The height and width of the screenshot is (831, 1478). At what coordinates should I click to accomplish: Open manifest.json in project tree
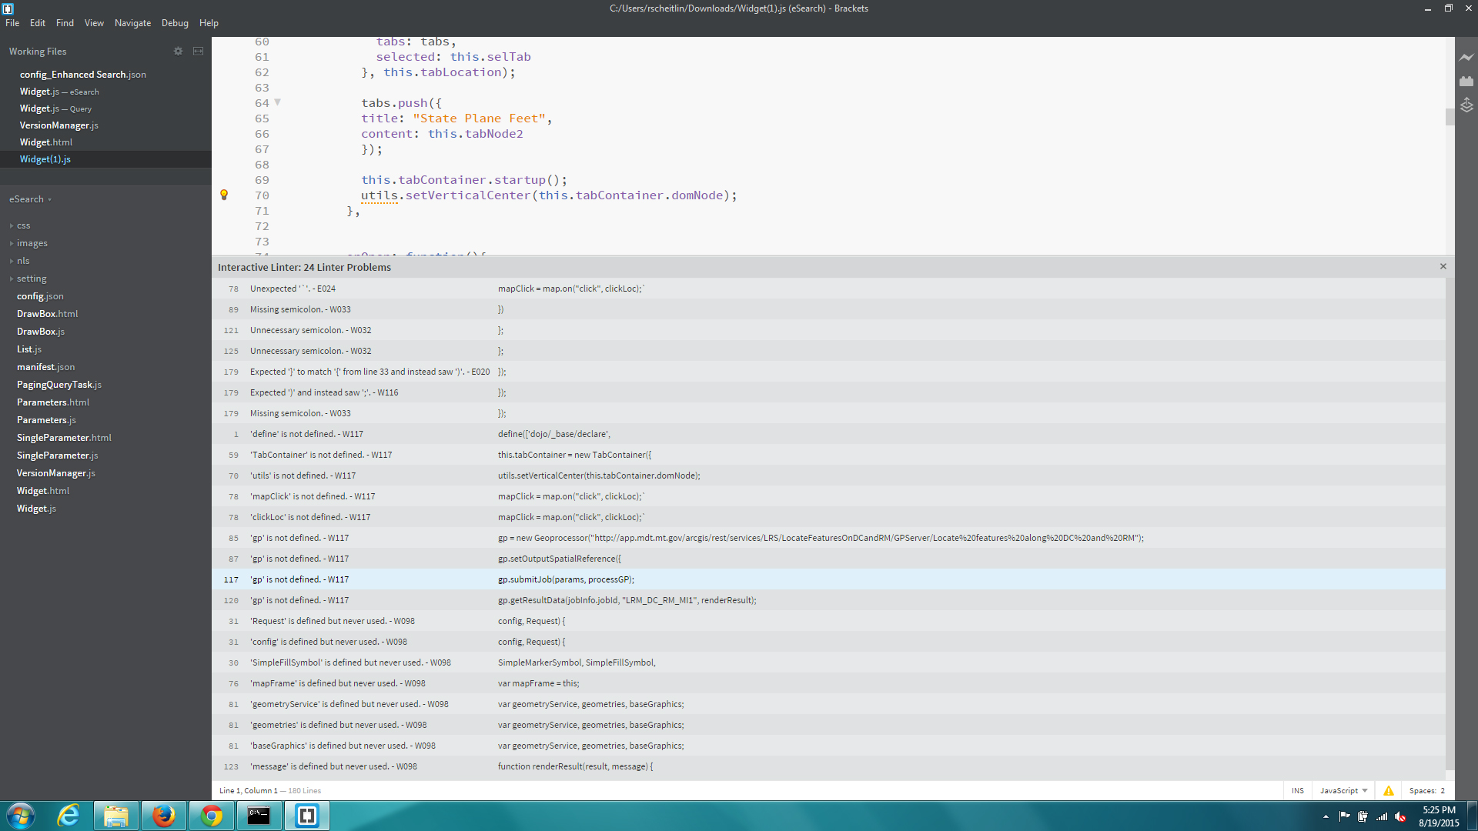point(45,367)
